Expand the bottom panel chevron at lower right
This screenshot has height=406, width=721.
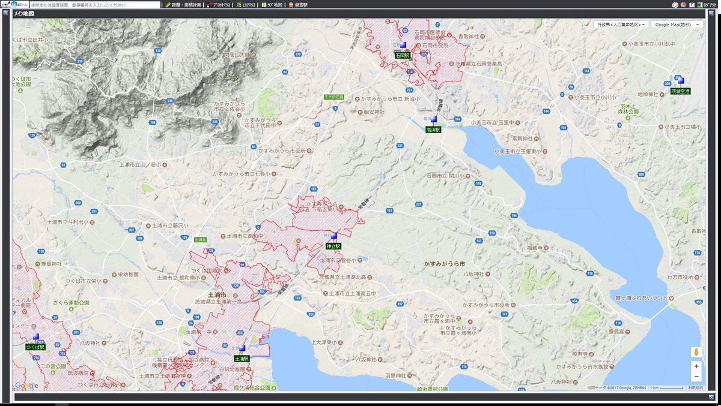point(713,396)
